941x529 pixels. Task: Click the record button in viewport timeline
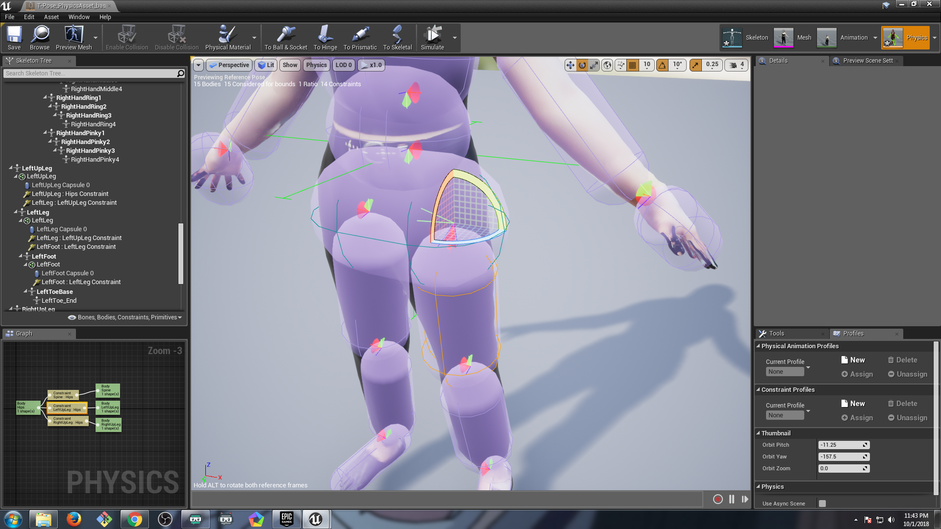(718, 499)
